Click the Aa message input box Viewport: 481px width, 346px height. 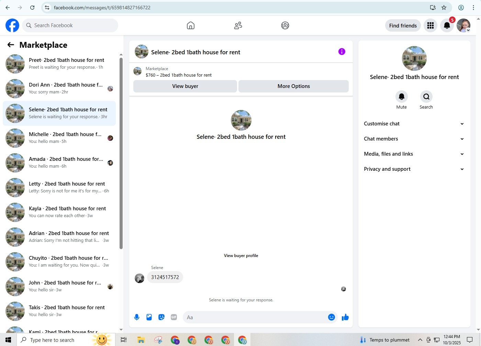click(x=256, y=317)
